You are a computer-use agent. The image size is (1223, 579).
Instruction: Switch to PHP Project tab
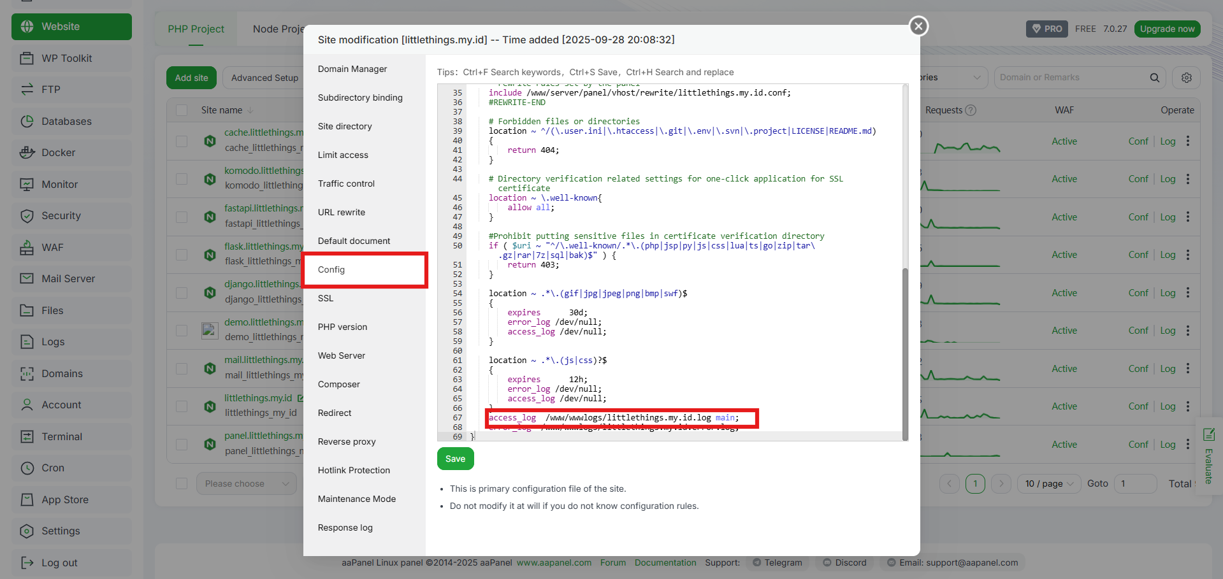click(196, 29)
